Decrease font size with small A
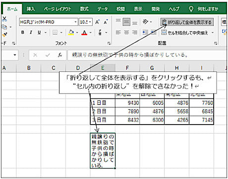 pyautogui.click(x=106, y=22)
